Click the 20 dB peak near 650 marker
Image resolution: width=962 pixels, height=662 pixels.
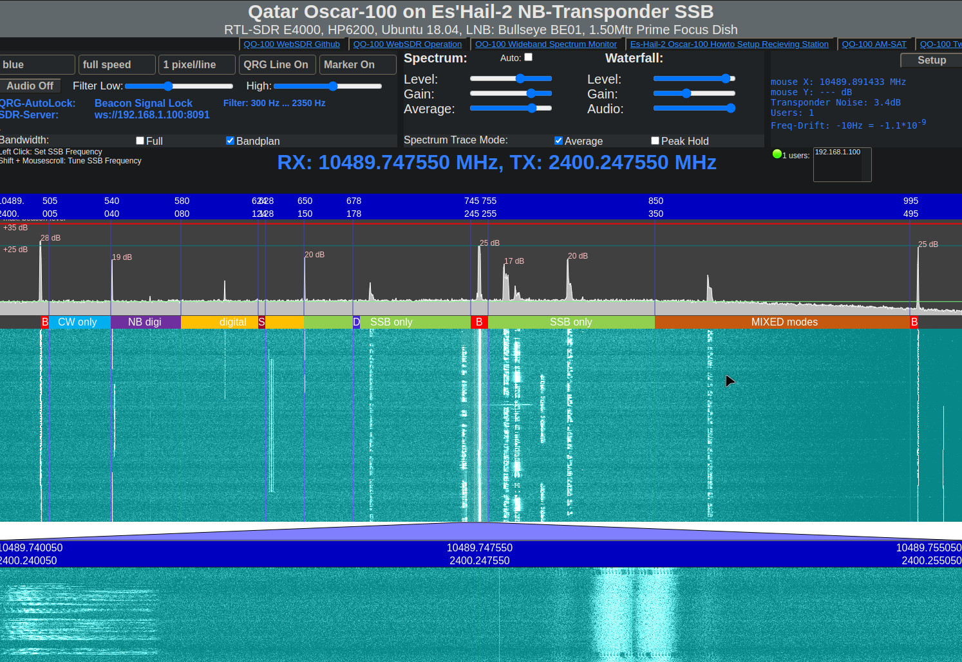coord(315,255)
